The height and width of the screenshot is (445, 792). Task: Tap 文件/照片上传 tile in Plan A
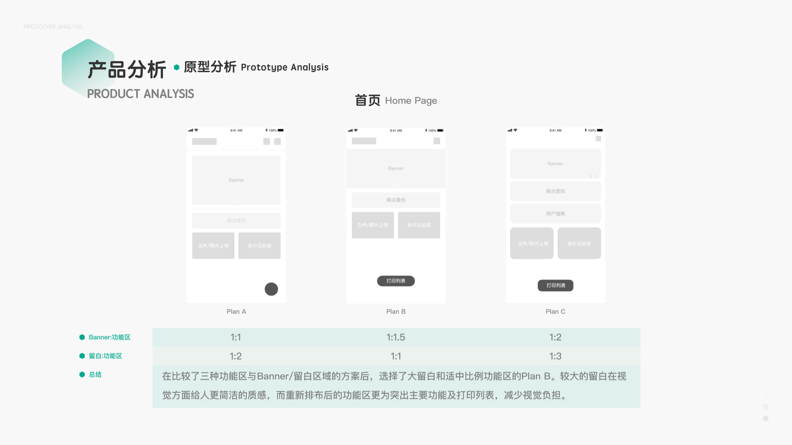tap(213, 246)
